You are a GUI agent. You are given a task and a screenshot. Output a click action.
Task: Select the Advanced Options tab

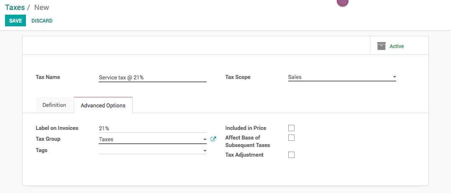pyautogui.click(x=103, y=105)
